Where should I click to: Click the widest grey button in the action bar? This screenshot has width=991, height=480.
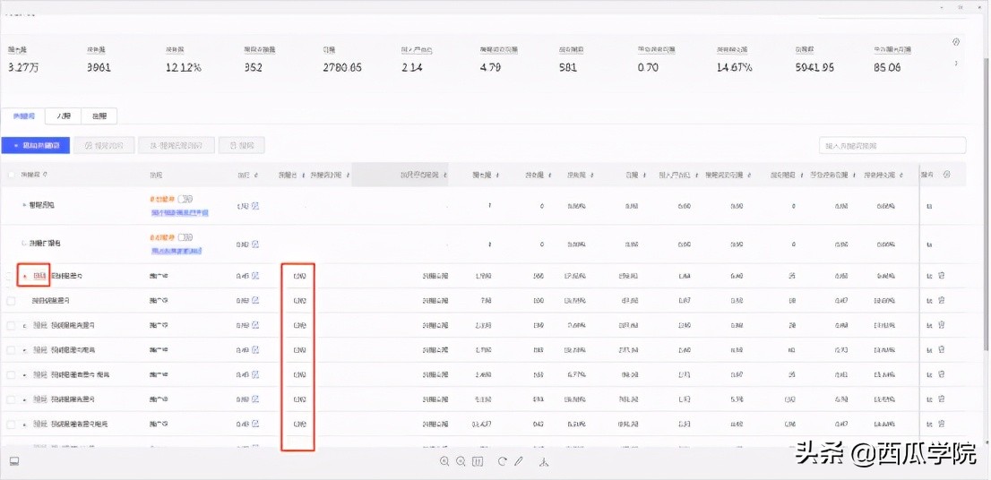click(177, 145)
